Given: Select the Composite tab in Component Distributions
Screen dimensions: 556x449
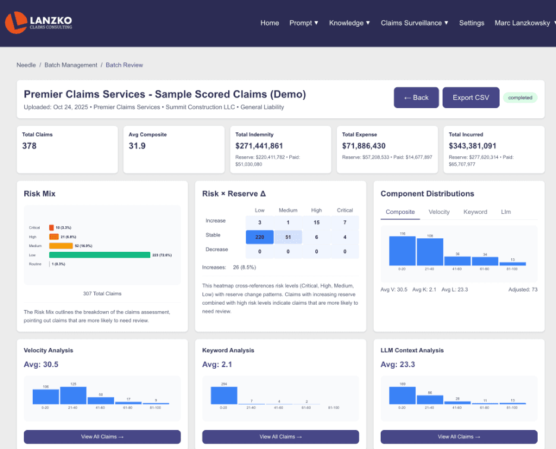Looking at the screenshot, I should (x=400, y=211).
